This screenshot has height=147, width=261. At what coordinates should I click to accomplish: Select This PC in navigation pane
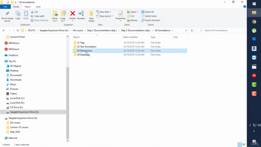12,61
